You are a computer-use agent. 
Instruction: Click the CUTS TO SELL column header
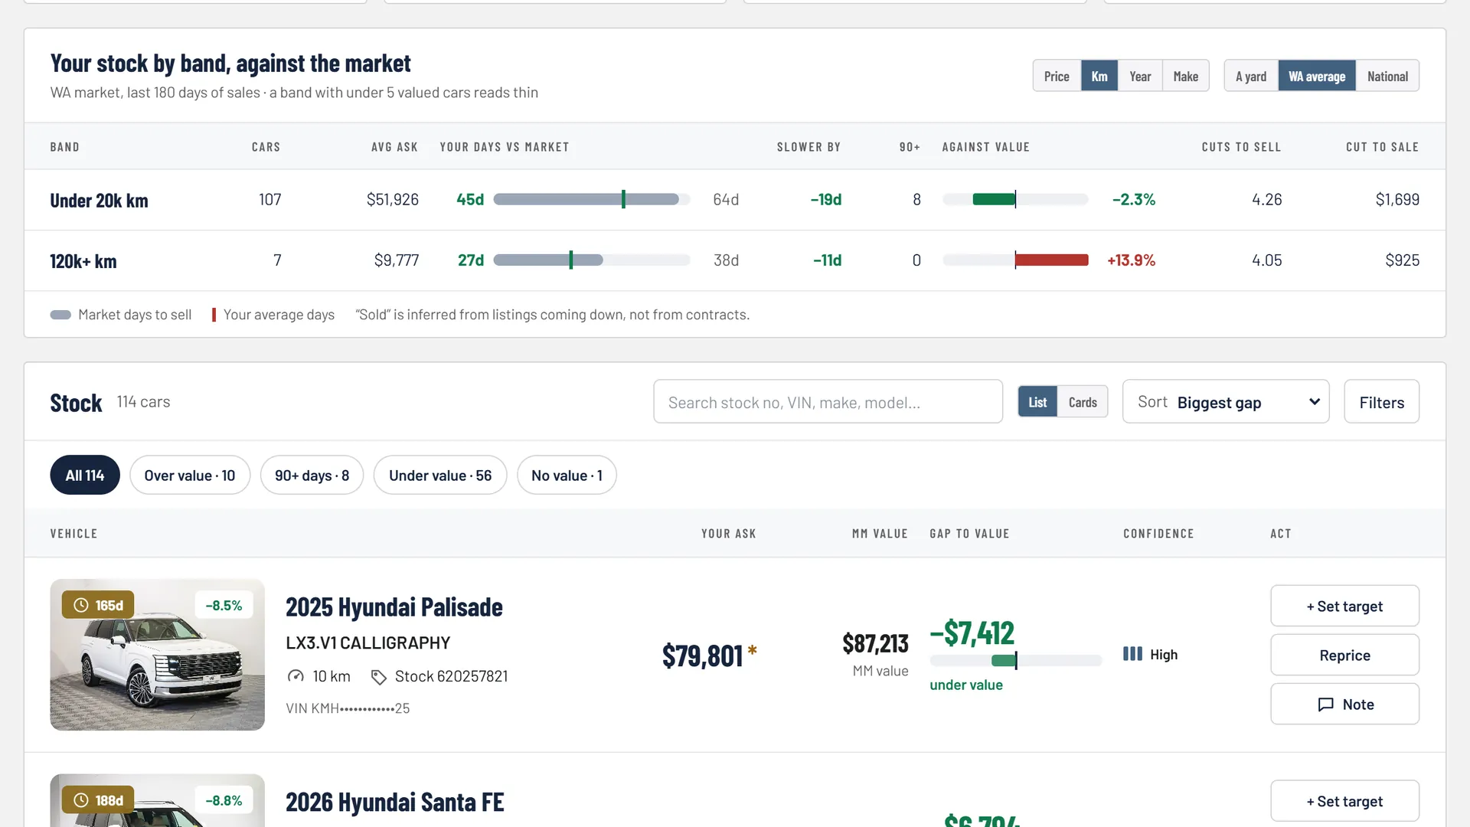click(x=1242, y=147)
